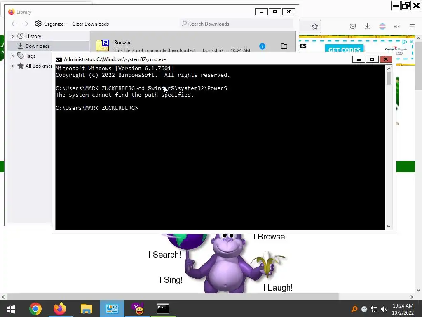Click the Library back arrow
422x317 pixels.
(x=14, y=24)
